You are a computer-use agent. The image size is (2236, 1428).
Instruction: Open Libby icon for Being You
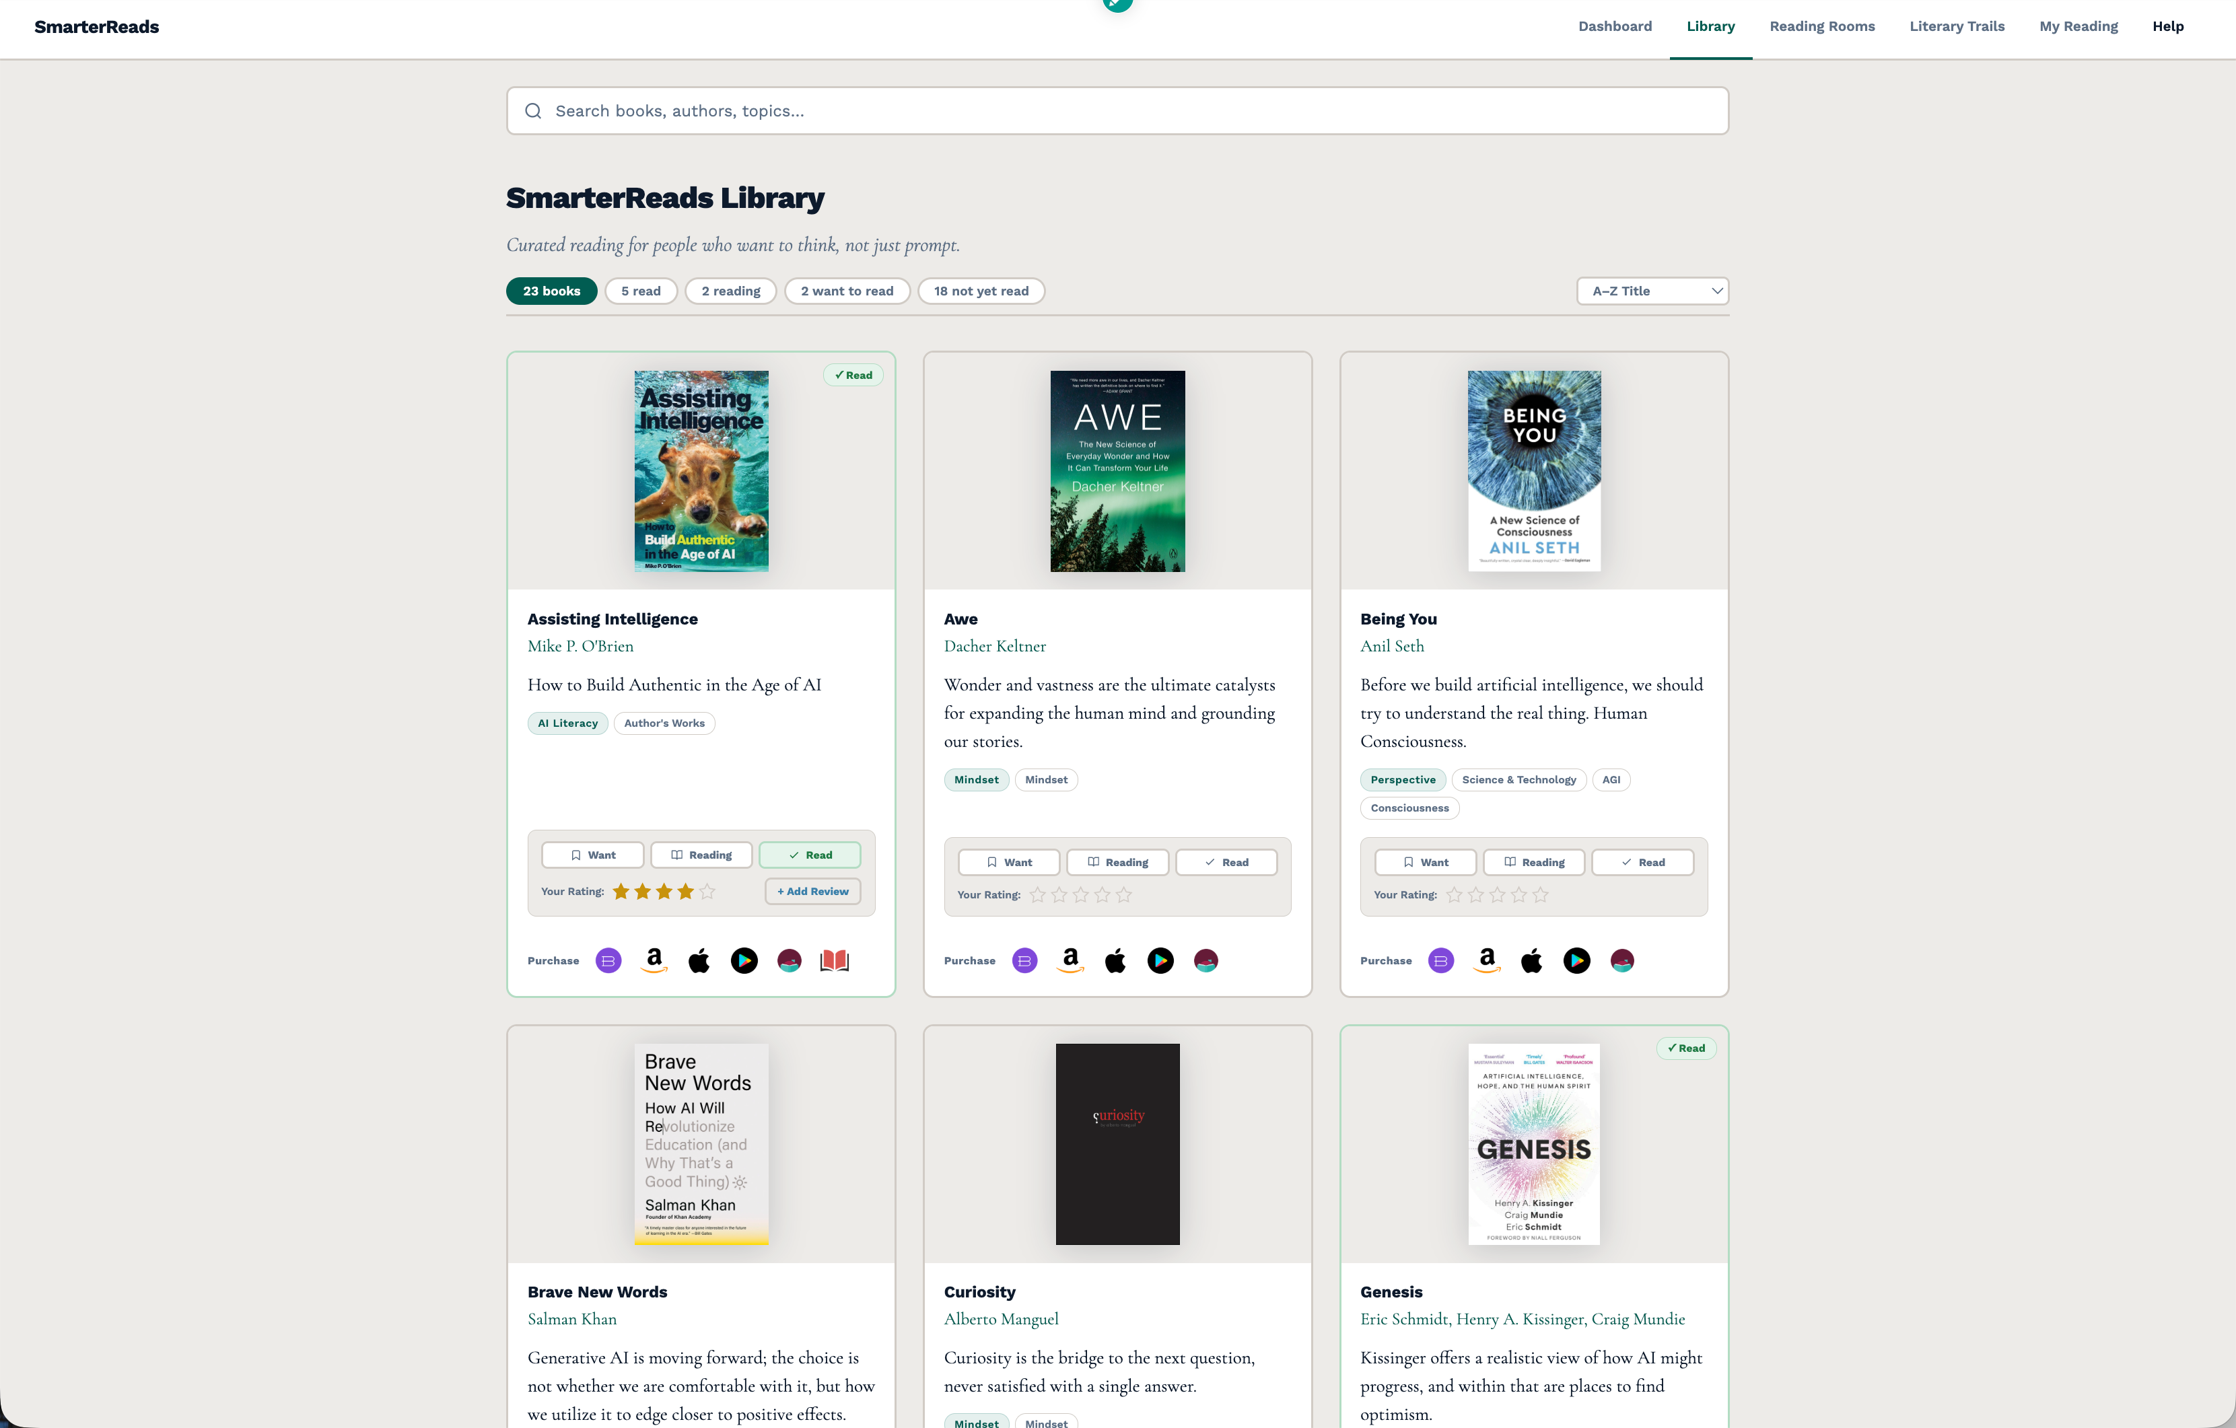pos(1622,960)
